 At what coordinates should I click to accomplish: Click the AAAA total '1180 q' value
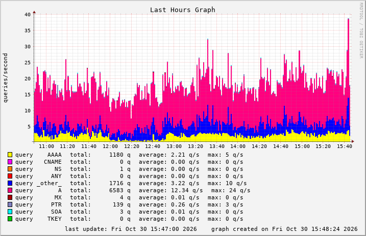pyautogui.click(x=120, y=155)
